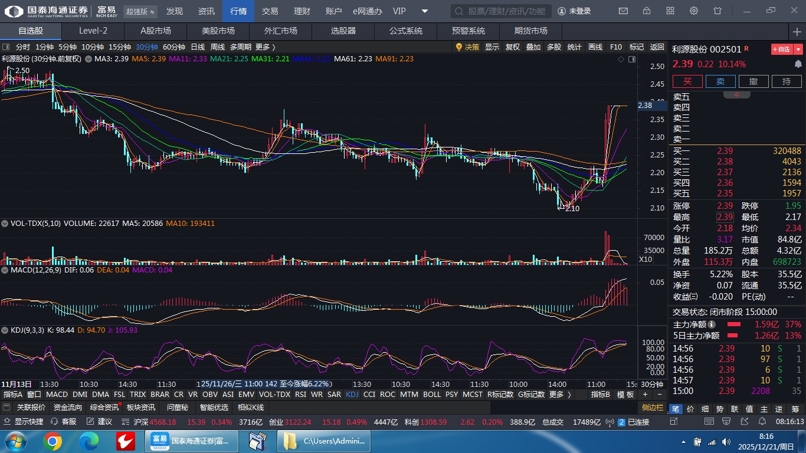Image resolution: width=806 pixels, height=453 pixels.
Task: Toggle the 侧边栏 sidebar button
Action: point(653,408)
